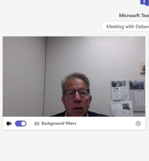Screen dimensions: 149x161
Task: Open device settings via the gear icon
Action: (138, 124)
